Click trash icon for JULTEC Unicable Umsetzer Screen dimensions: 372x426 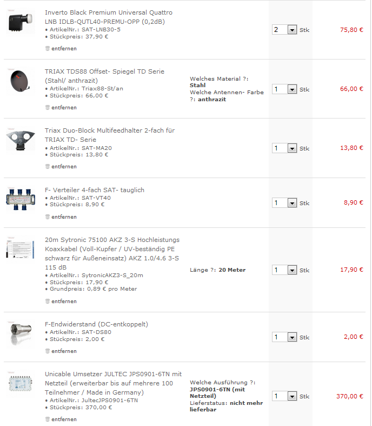[48, 420]
